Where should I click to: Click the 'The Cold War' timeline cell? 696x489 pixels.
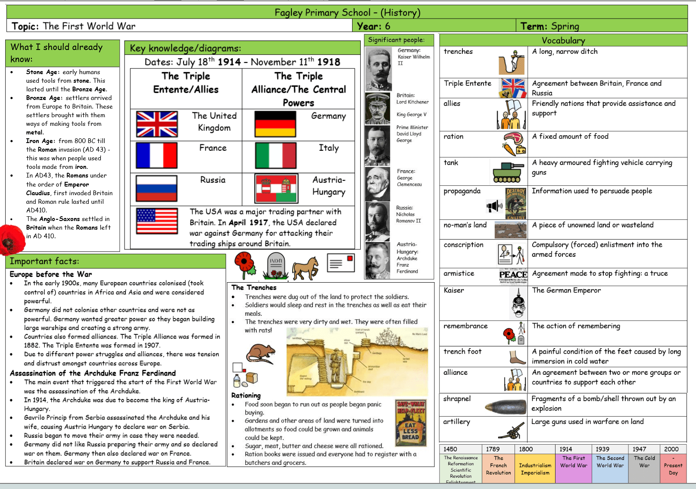[x=644, y=468]
